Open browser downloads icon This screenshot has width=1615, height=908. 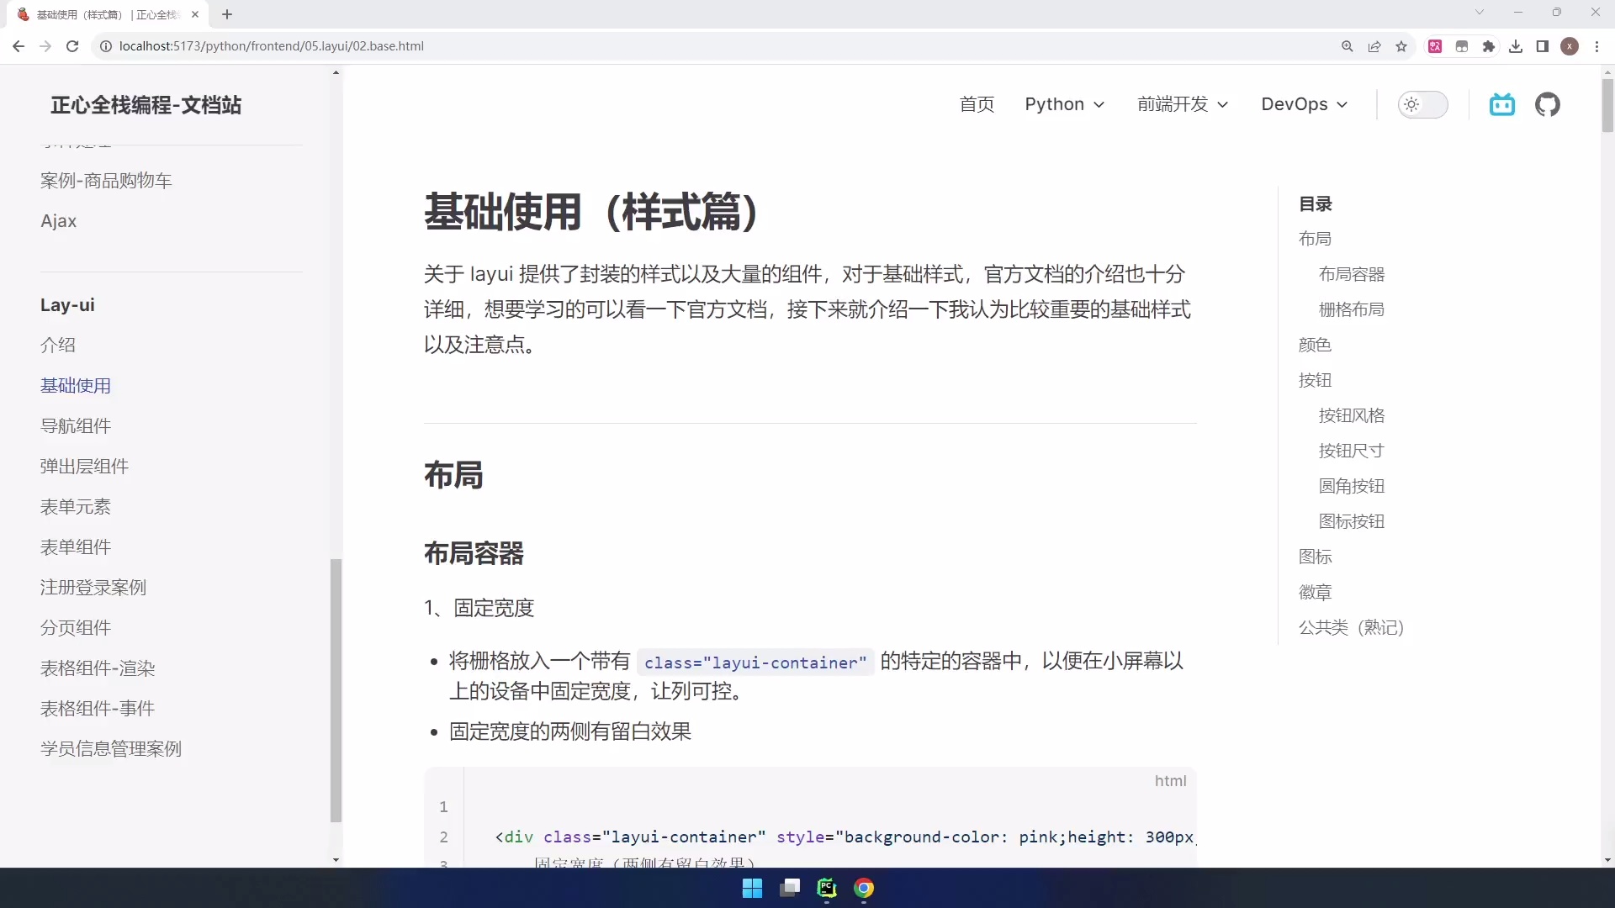click(x=1516, y=46)
